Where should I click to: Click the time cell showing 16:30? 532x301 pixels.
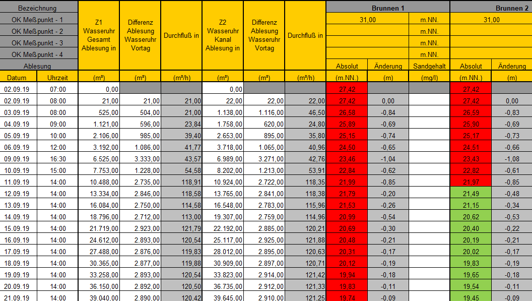pos(57,158)
